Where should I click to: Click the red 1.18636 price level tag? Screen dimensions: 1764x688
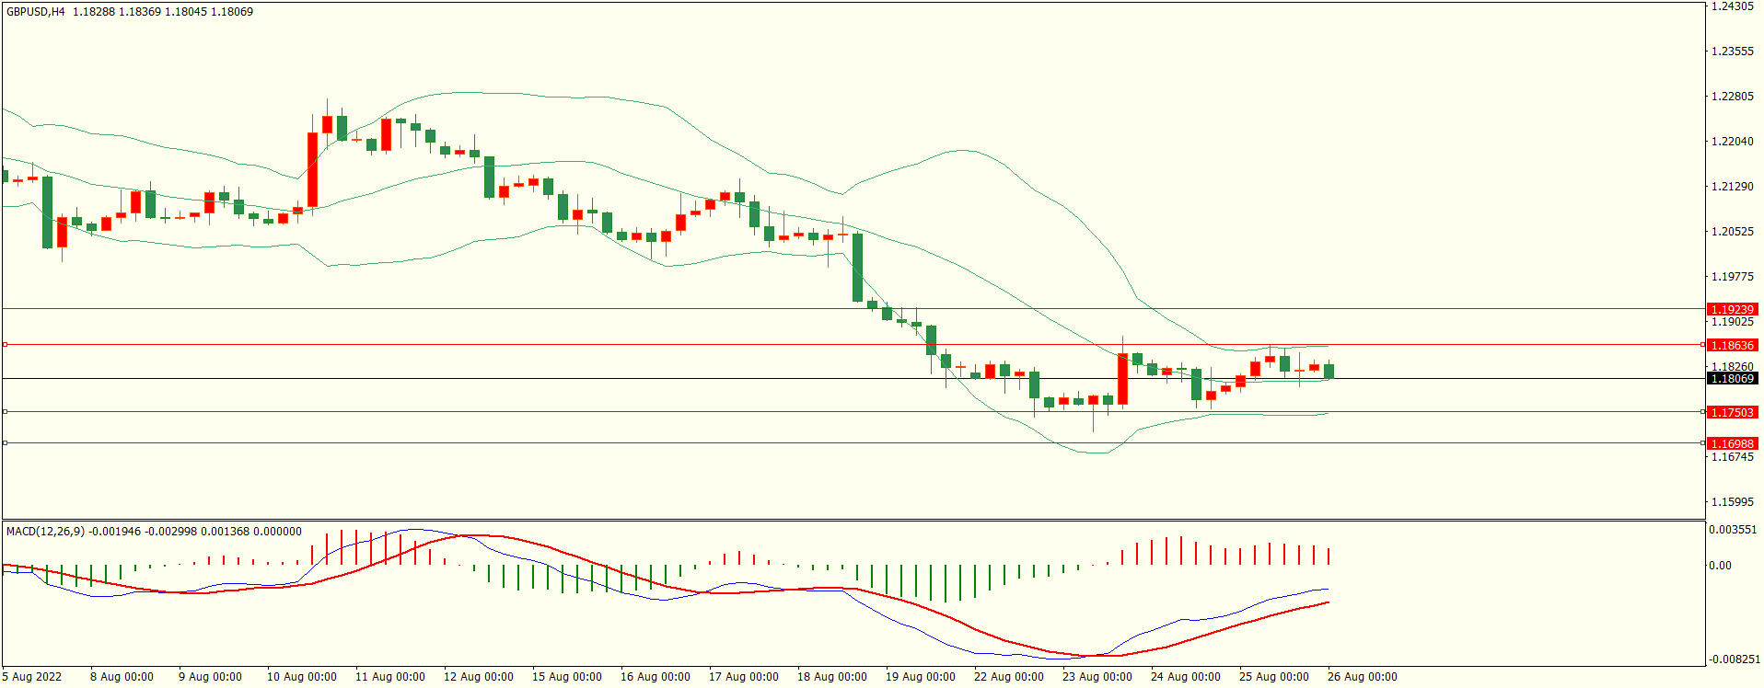click(1732, 345)
